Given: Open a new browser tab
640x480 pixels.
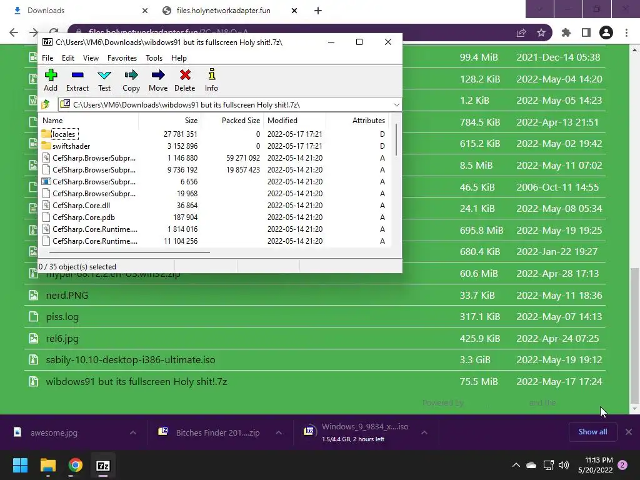Looking at the screenshot, I should 318,11.
